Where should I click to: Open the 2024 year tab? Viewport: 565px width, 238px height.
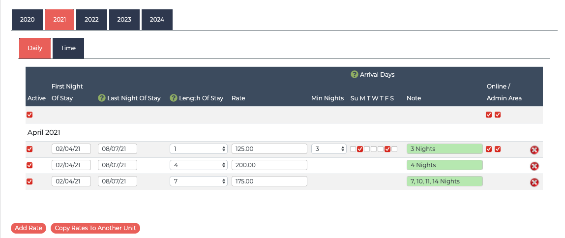[x=157, y=20]
